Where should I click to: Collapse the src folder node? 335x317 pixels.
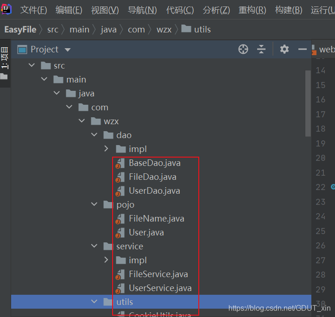point(32,65)
